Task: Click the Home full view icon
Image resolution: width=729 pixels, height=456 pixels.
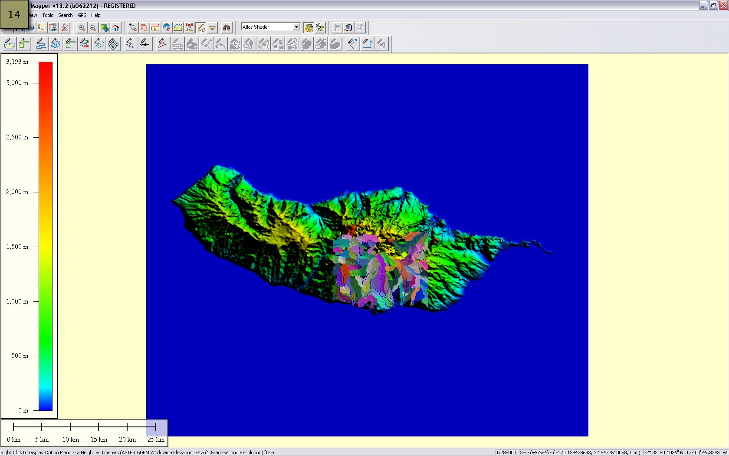Action: pyautogui.click(x=116, y=28)
